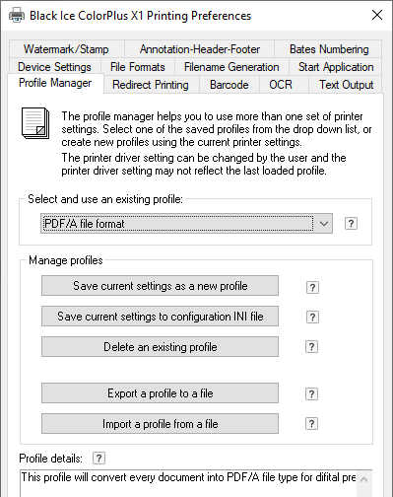
Task: Select the PDF/A file format combo box
Action: [x=186, y=224]
